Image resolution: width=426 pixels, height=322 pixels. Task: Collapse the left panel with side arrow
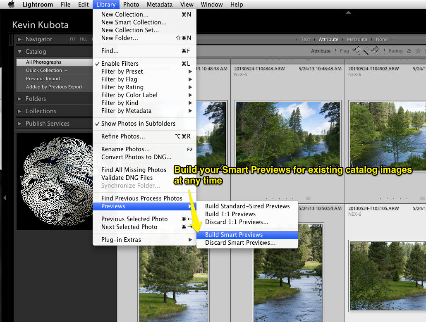click(5, 198)
